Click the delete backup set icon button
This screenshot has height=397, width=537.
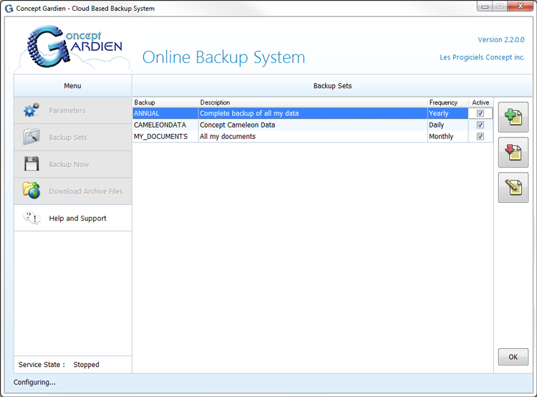point(513,153)
